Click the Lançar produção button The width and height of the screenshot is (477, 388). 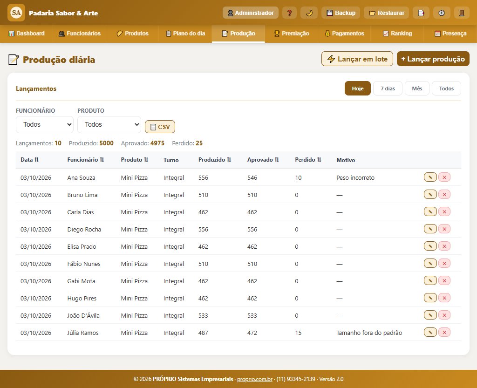pyautogui.click(x=433, y=59)
